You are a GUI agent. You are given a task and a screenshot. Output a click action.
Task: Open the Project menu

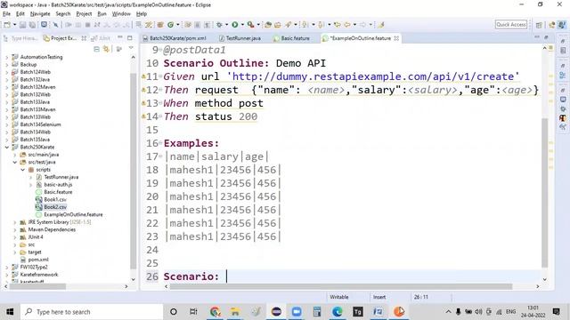click(84, 14)
